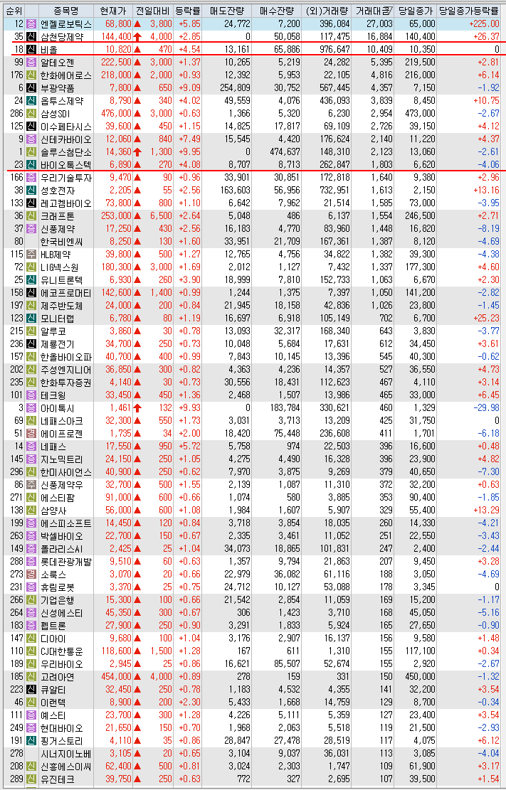Select the 지노믹트리 stock name
This screenshot has width=506, height=790.
(x=61, y=459)
